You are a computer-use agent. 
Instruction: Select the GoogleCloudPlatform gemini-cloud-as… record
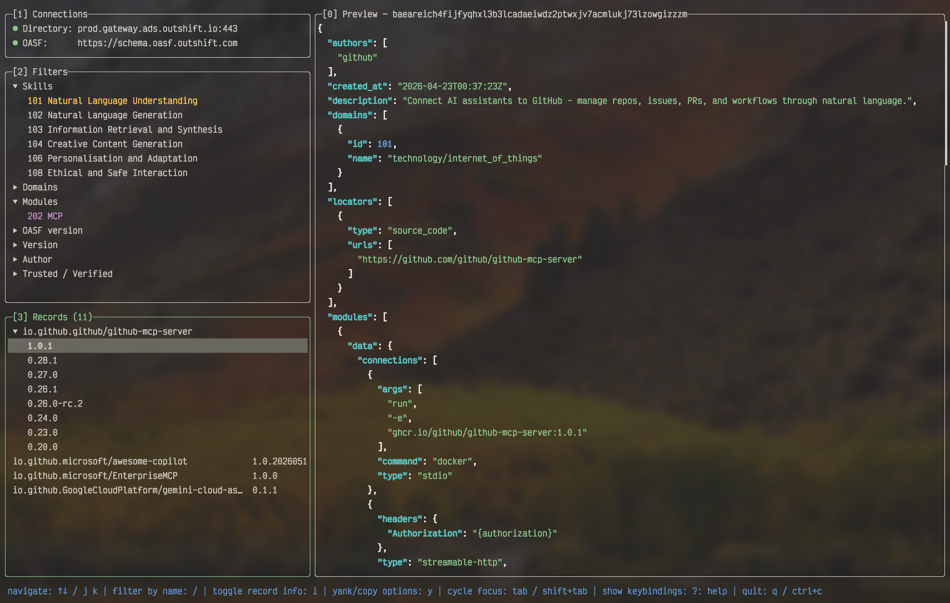click(158, 490)
